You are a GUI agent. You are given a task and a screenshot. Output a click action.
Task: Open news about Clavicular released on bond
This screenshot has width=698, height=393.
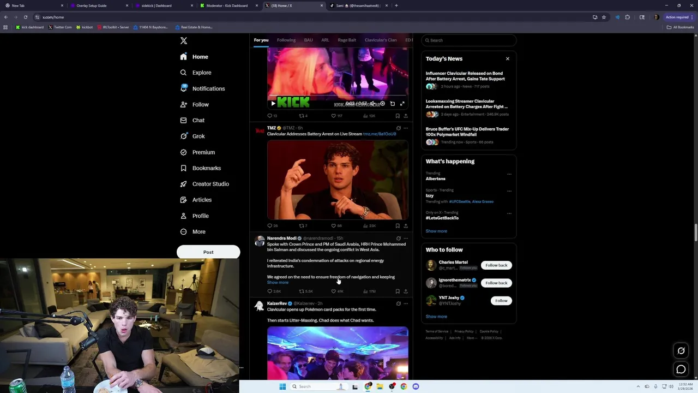[x=465, y=76]
